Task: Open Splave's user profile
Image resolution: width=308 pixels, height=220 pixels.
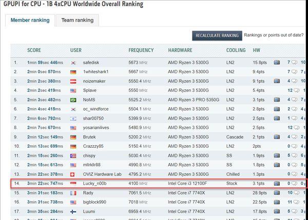Action: tap(89, 90)
